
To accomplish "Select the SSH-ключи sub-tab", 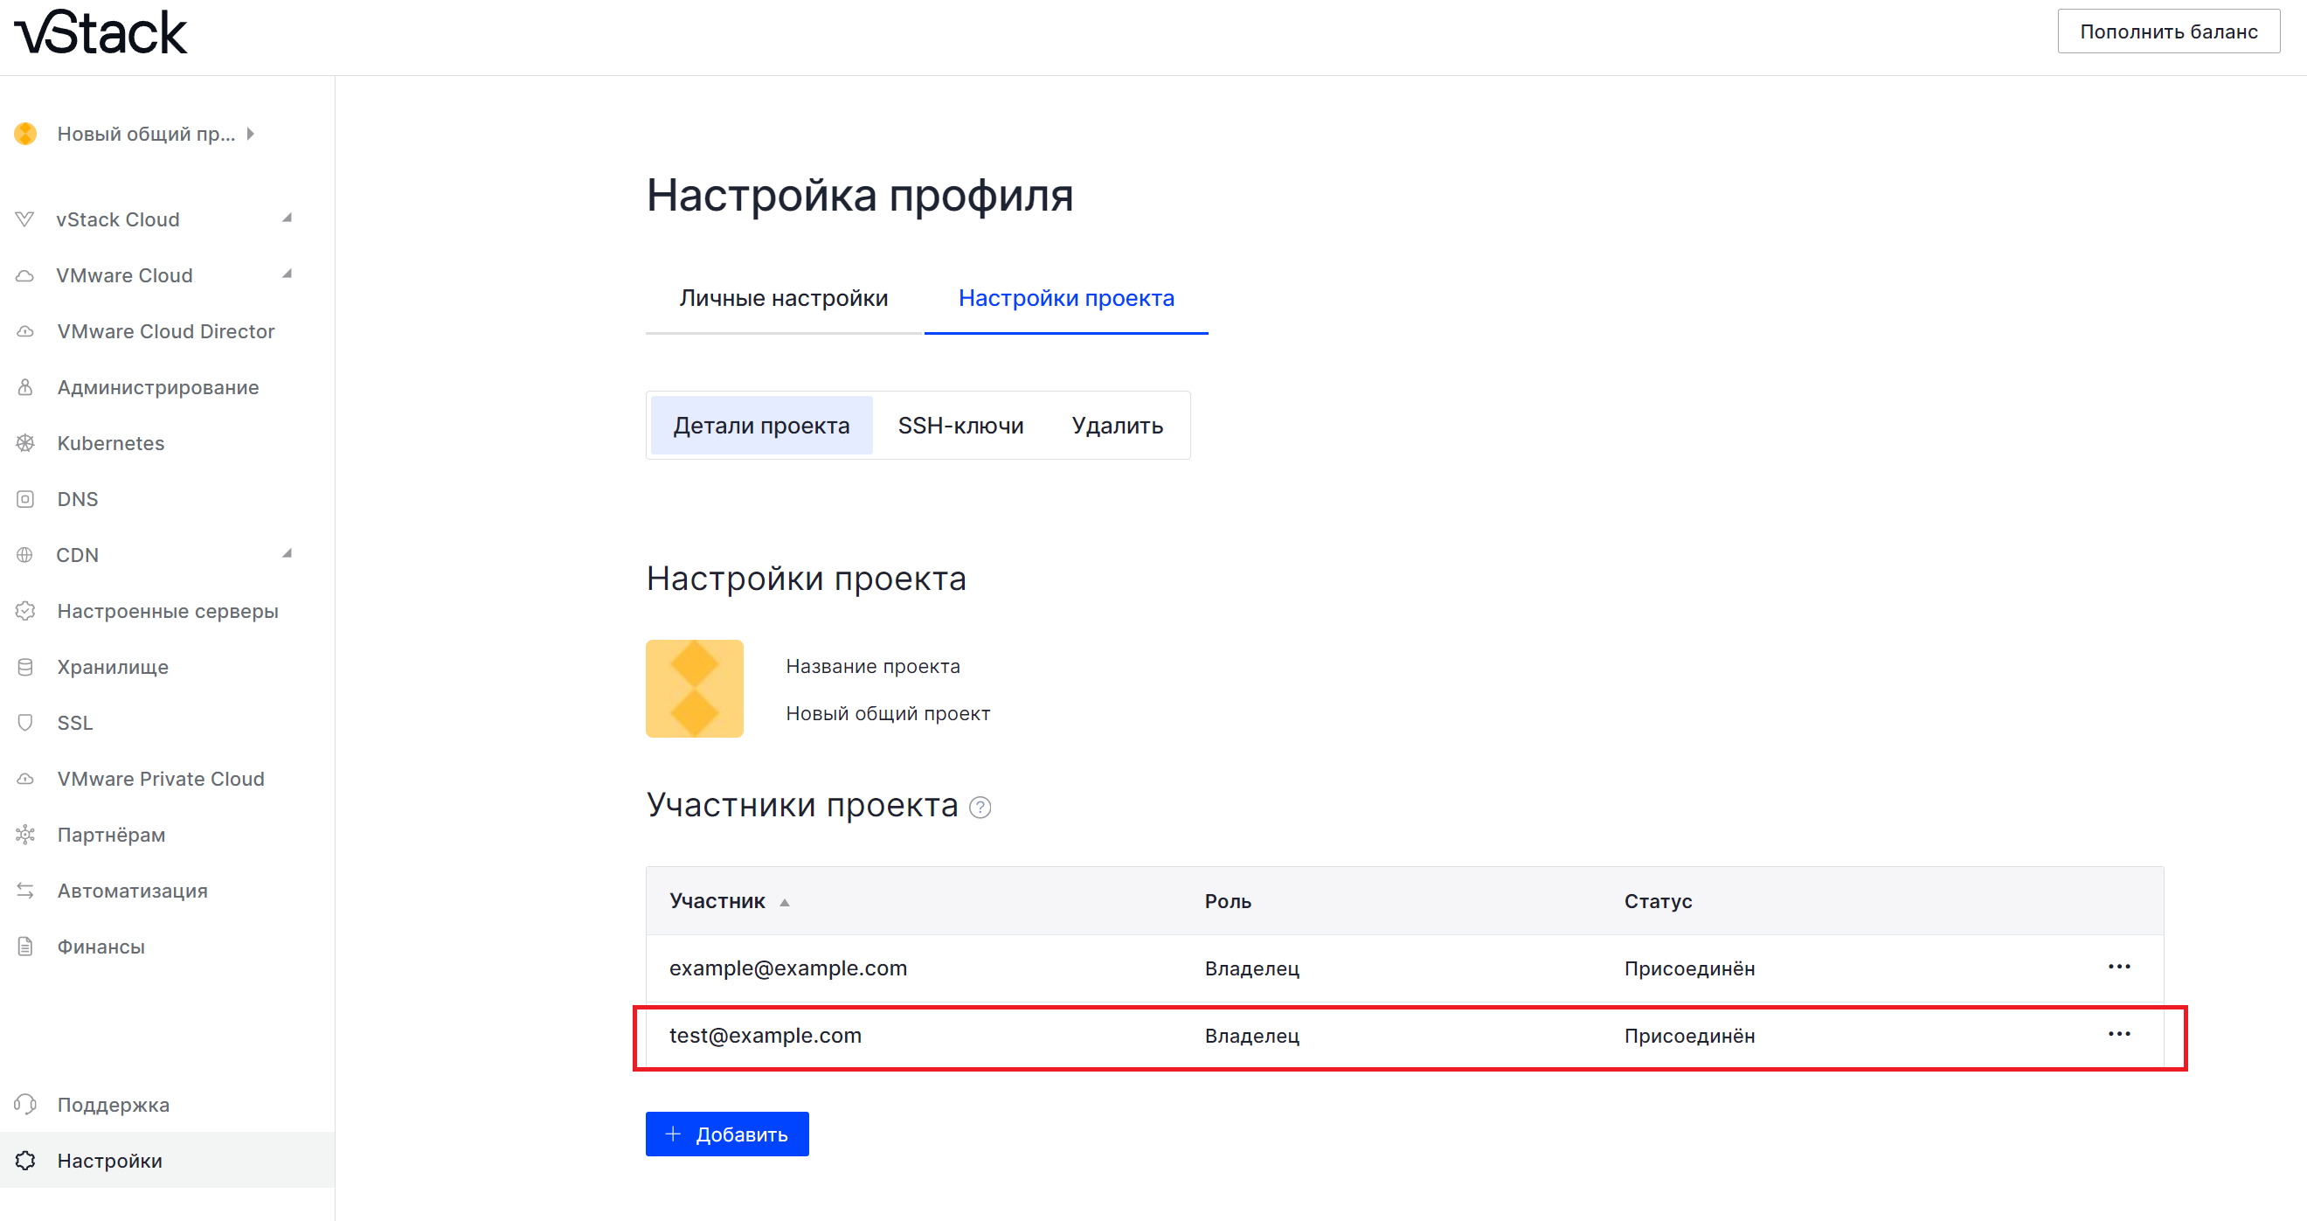I will point(960,426).
